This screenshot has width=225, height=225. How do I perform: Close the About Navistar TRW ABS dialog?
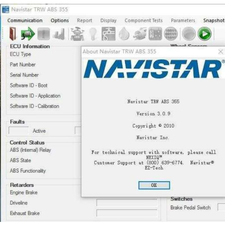220,52
